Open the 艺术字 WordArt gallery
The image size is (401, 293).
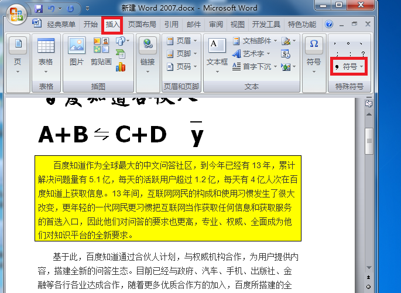tap(251, 54)
